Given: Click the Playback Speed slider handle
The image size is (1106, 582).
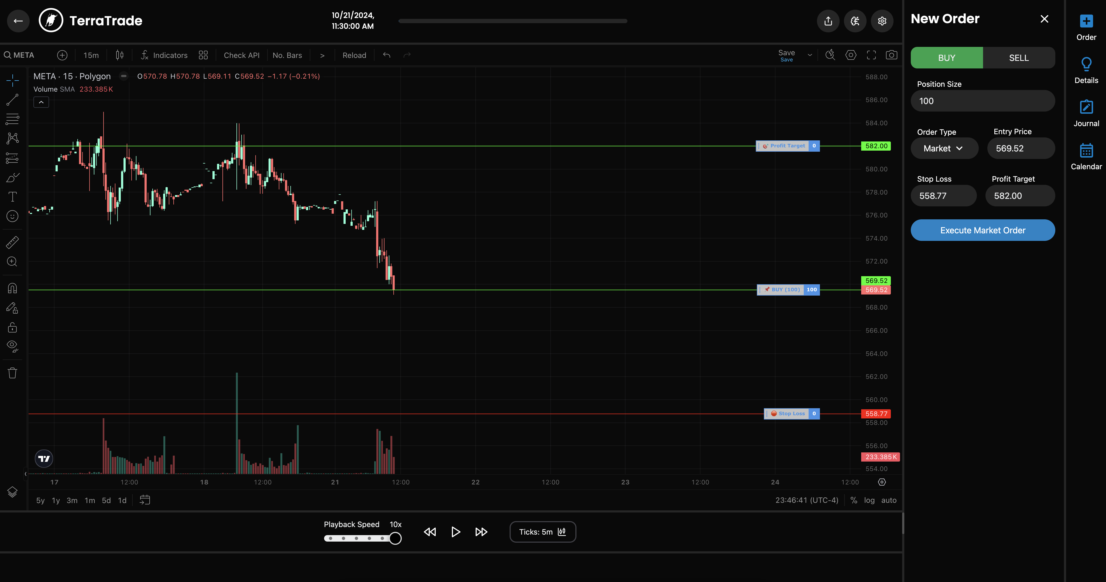Looking at the screenshot, I should point(395,538).
